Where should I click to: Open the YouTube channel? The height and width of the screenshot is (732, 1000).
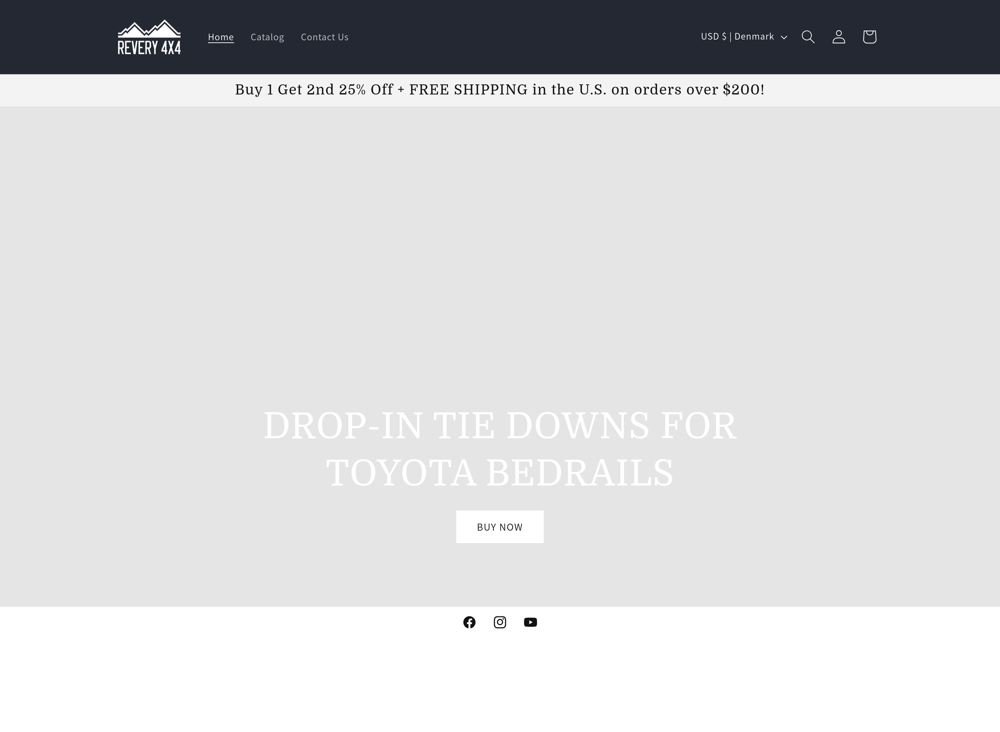[x=530, y=622]
